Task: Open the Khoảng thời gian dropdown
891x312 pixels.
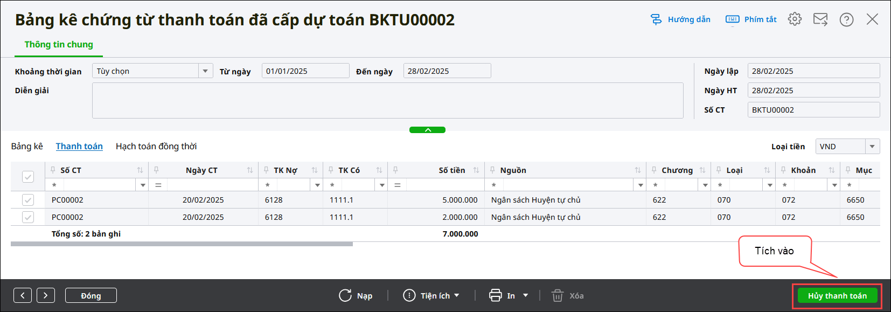Action: pos(205,71)
